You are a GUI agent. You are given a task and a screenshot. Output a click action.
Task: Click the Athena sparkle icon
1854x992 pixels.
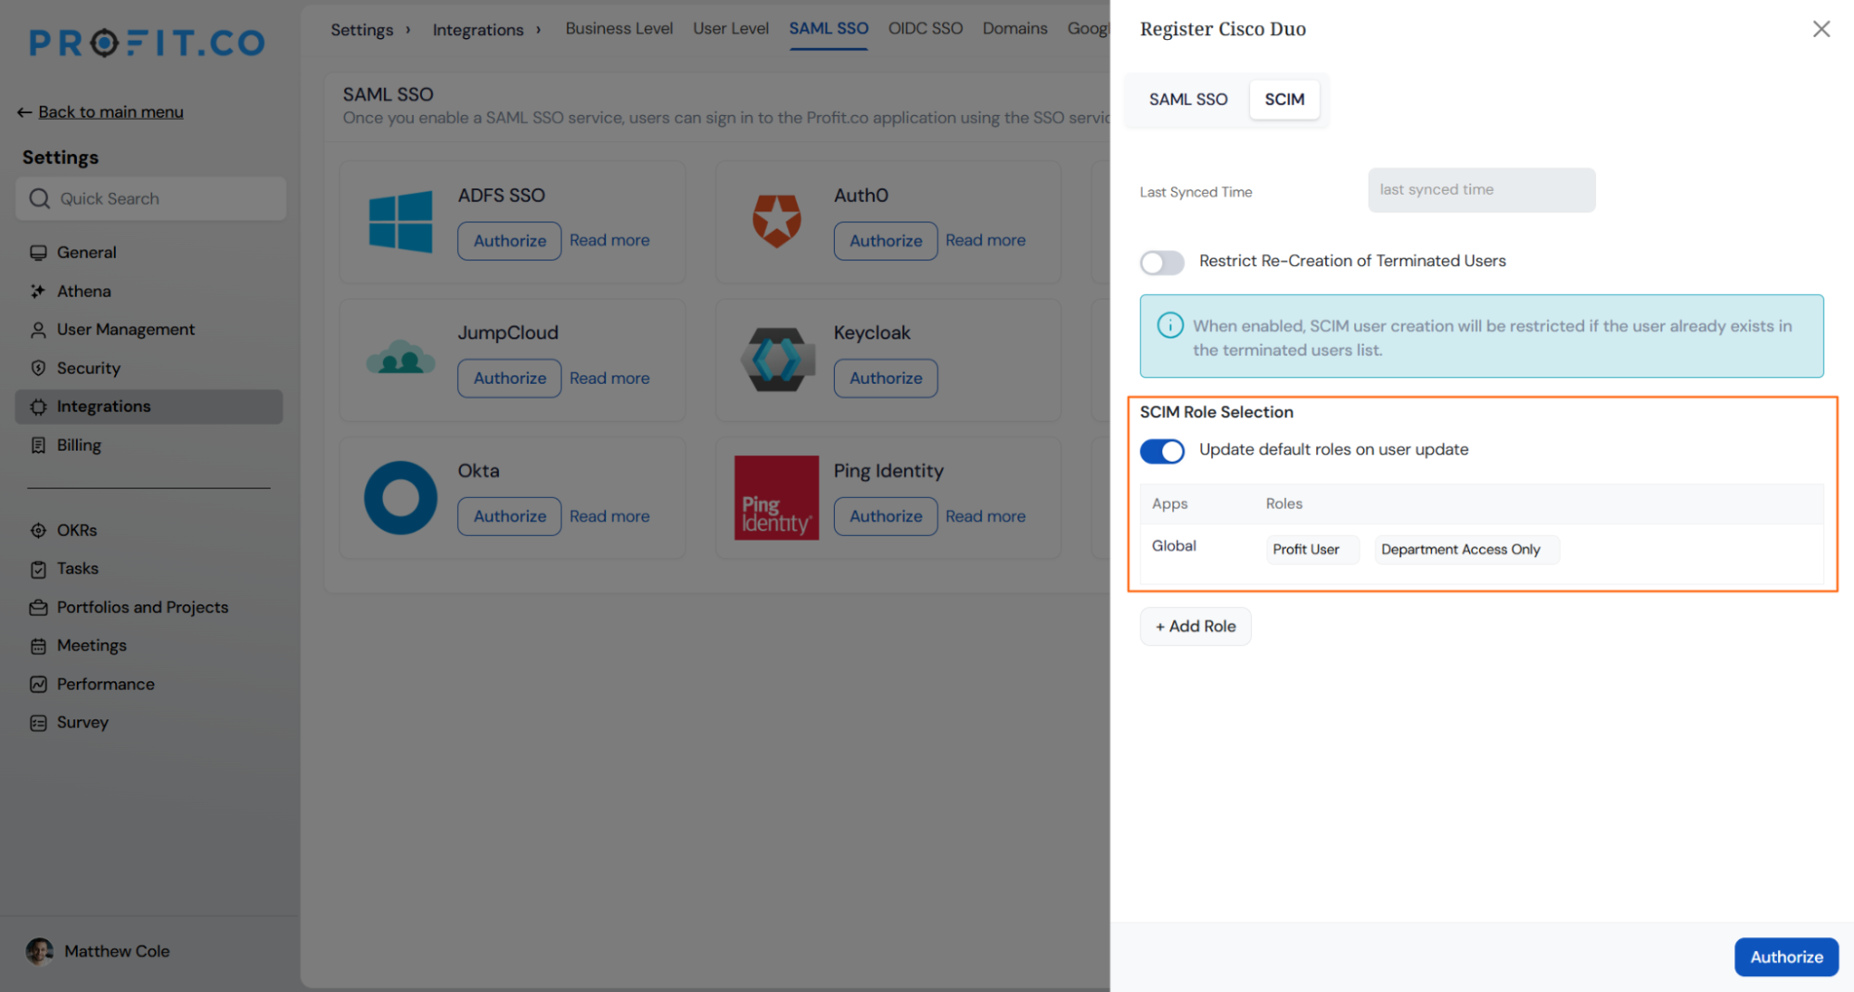[x=38, y=291]
